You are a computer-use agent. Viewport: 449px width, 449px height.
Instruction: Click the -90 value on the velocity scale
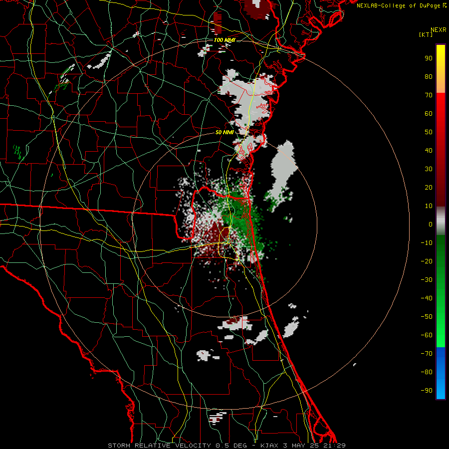(x=427, y=391)
